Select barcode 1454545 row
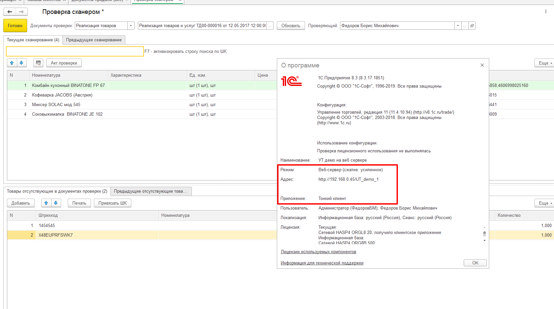The width and height of the screenshot is (554, 309). click(x=142, y=225)
